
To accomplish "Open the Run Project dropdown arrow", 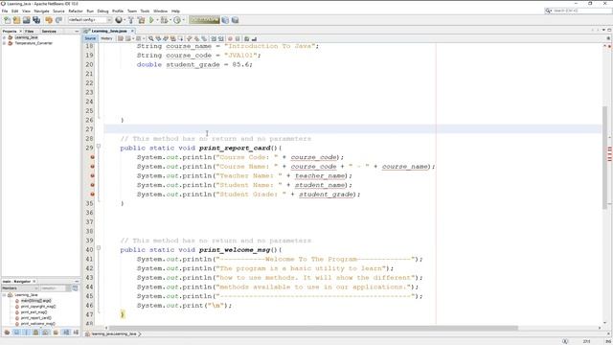I will (157, 20).
